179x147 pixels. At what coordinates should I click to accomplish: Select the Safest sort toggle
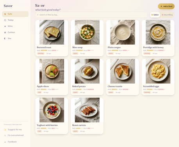155,15
